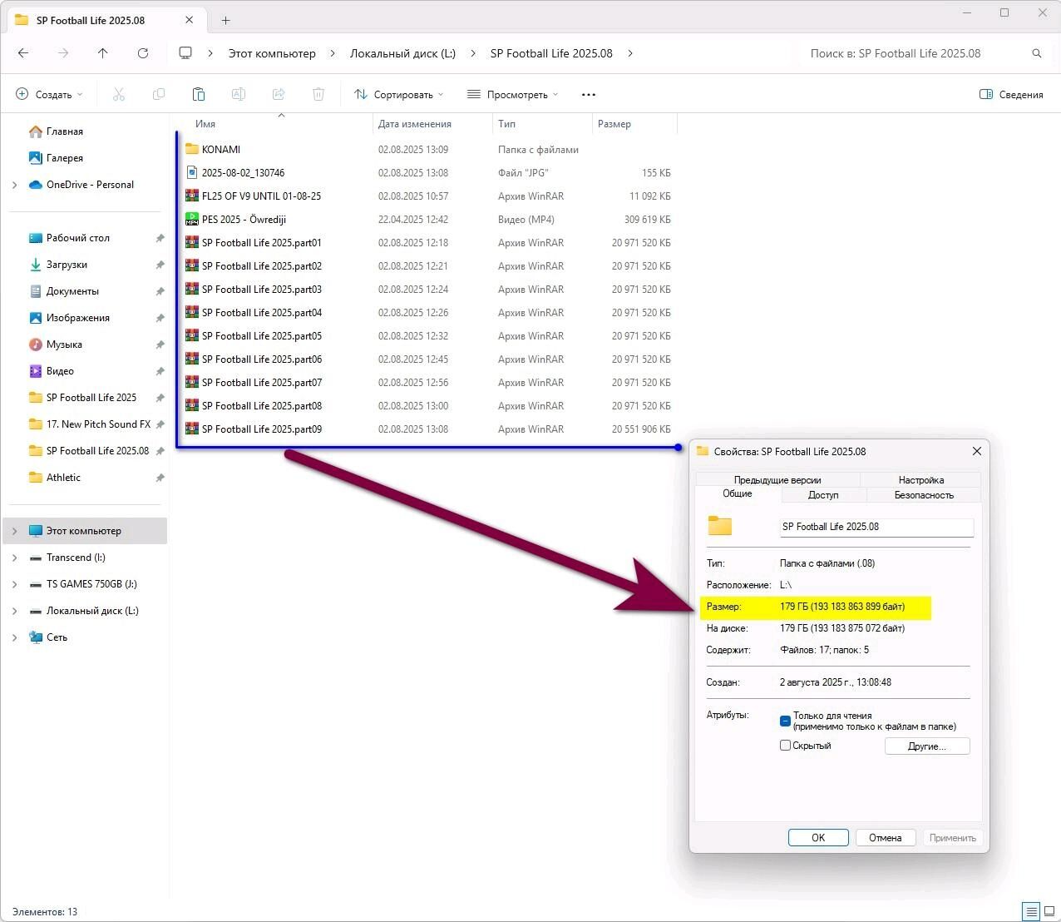Screen dimensions: 1061x922
Task: Switch to Безопасность tab
Action: [924, 495]
